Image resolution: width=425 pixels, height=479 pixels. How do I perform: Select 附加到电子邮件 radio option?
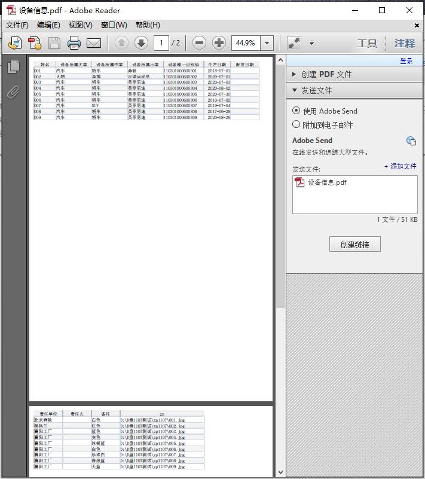click(x=296, y=124)
